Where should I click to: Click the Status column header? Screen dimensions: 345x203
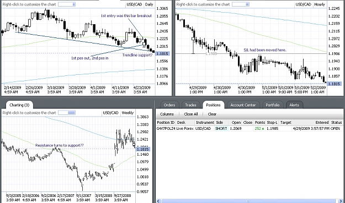pyautogui.click(x=336, y=123)
